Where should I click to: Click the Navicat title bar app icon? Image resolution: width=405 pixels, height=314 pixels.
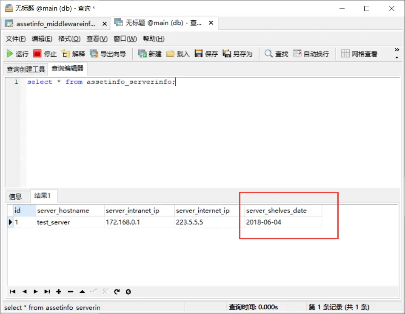9,8
